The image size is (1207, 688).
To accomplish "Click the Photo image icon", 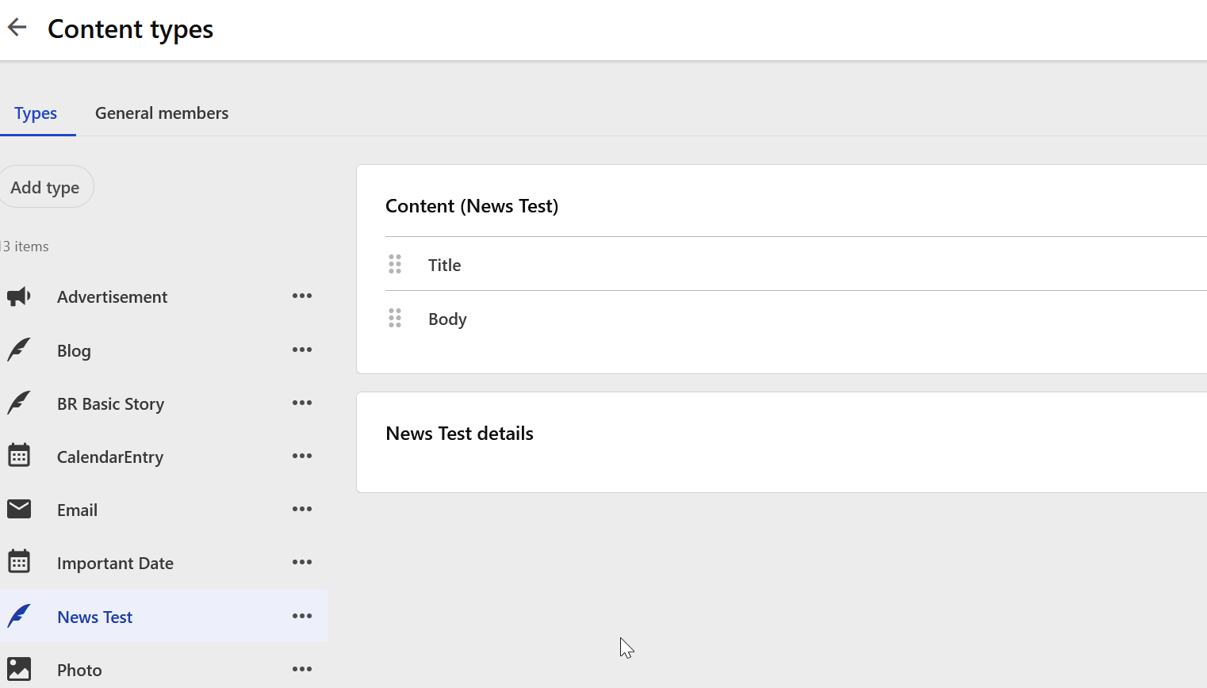I will pos(19,669).
